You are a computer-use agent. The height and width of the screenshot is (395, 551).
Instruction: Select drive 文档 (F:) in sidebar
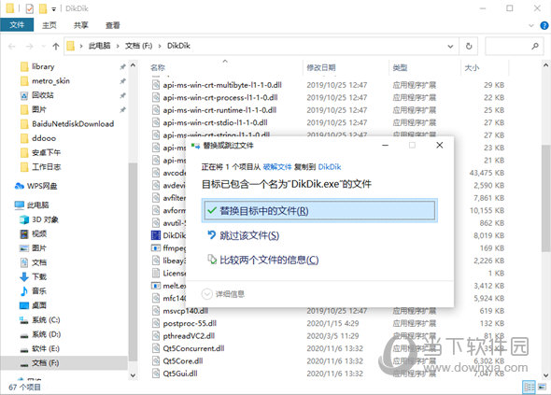45,363
